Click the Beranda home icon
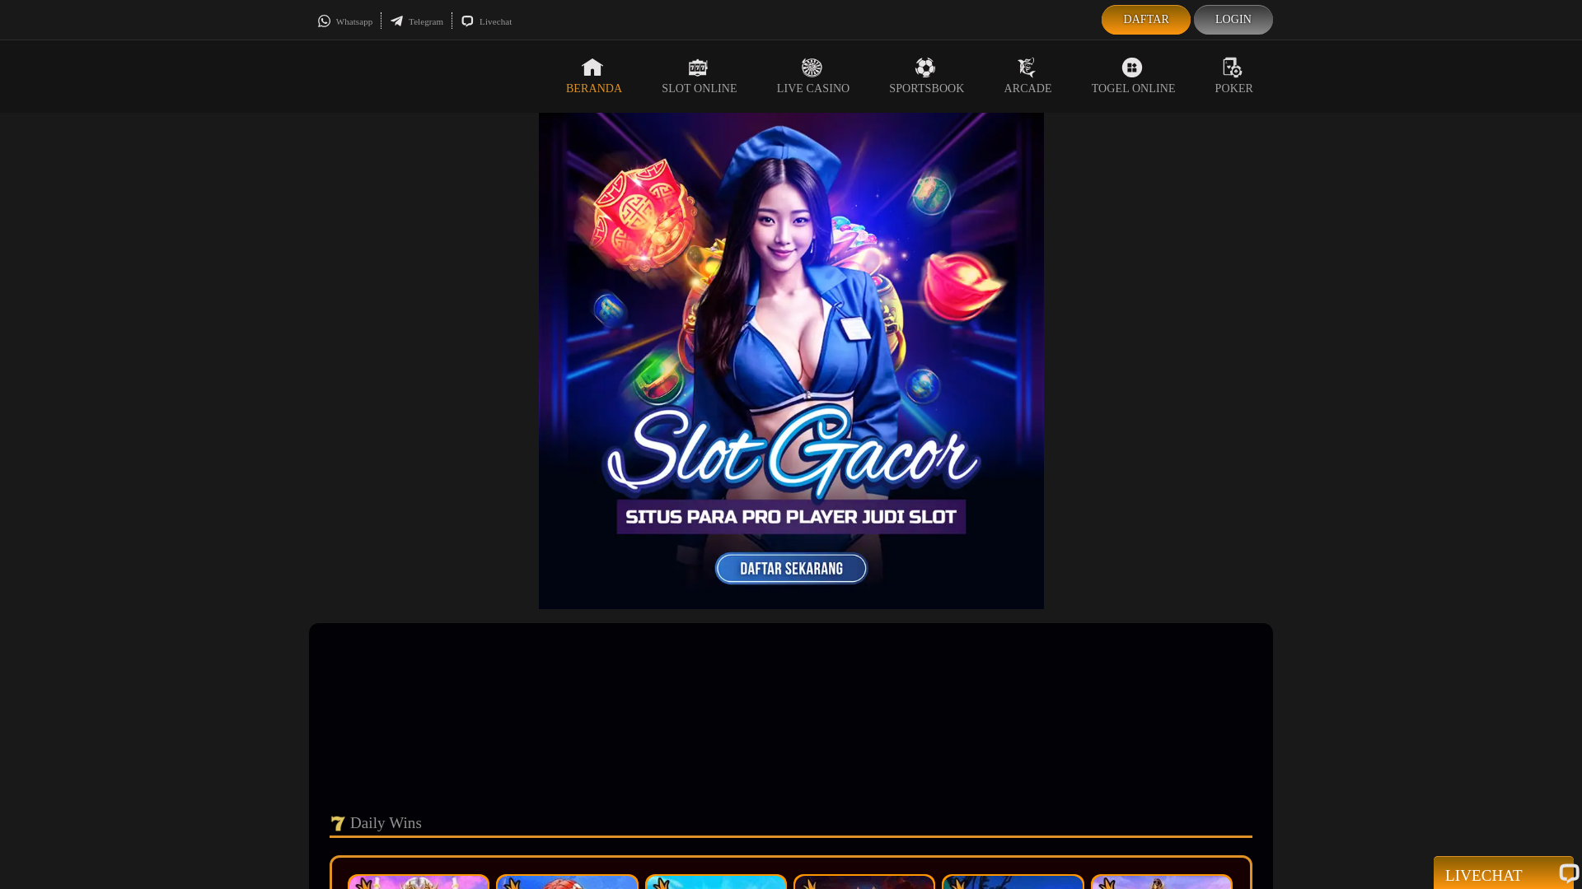 coord(592,67)
